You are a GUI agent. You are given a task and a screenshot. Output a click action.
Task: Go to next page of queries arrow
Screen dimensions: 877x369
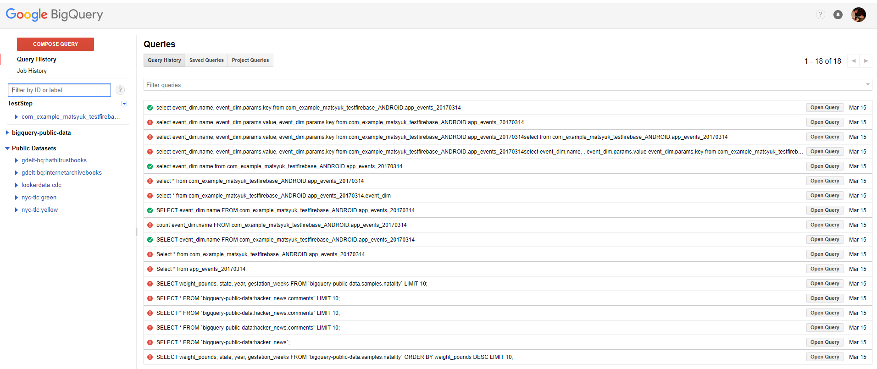(866, 61)
